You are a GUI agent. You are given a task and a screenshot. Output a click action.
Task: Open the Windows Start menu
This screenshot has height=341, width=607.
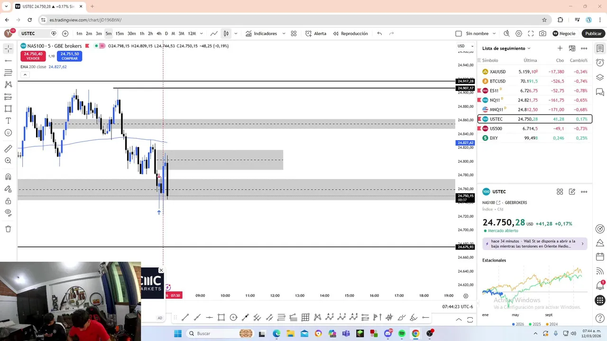pyautogui.click(x=178, y=333)
